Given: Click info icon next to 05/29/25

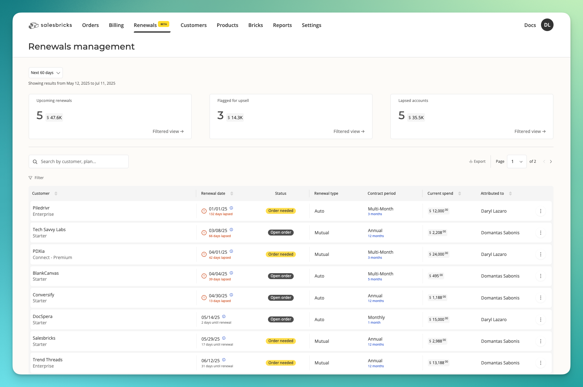Looking at the screenshot, I should coord(224,338).
